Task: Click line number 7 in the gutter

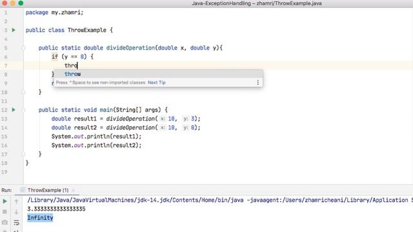Action: pyautogui.click(x=6, y=66)
